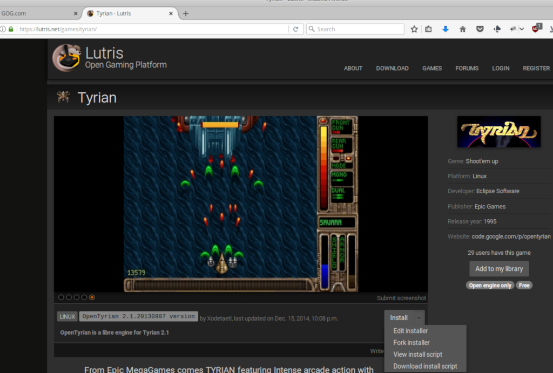Image resolution: width=553 pixels, height=373 pixels.
Task: Open the GAMES navigation link
Action: pyautogui.click(x=432, y=68)
